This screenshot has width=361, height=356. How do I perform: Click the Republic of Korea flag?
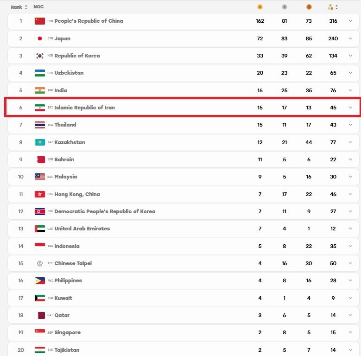click(x=39, y=56)
